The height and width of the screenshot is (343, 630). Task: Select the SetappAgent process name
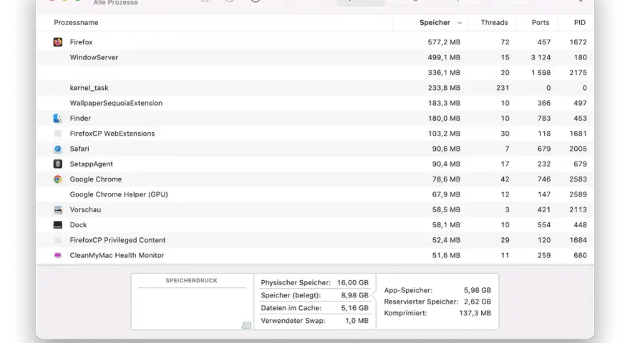(x=91, y=164)
